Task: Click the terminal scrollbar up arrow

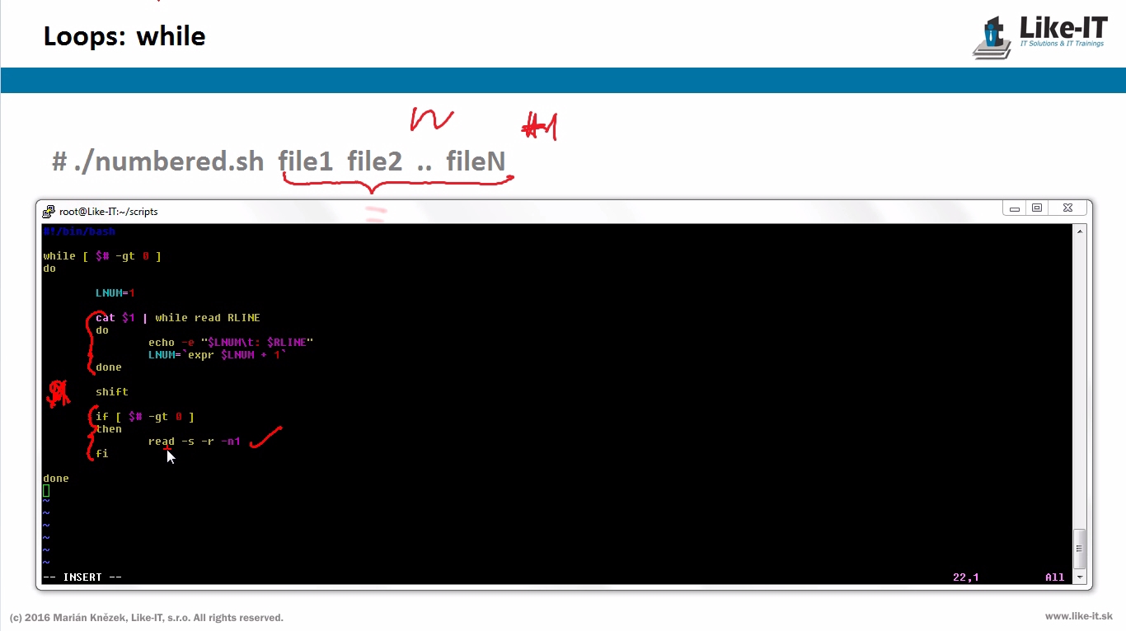Action: click(x=1080, y=231)
